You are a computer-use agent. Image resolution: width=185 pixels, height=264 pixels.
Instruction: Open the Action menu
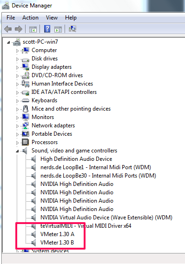pos(30,18)
